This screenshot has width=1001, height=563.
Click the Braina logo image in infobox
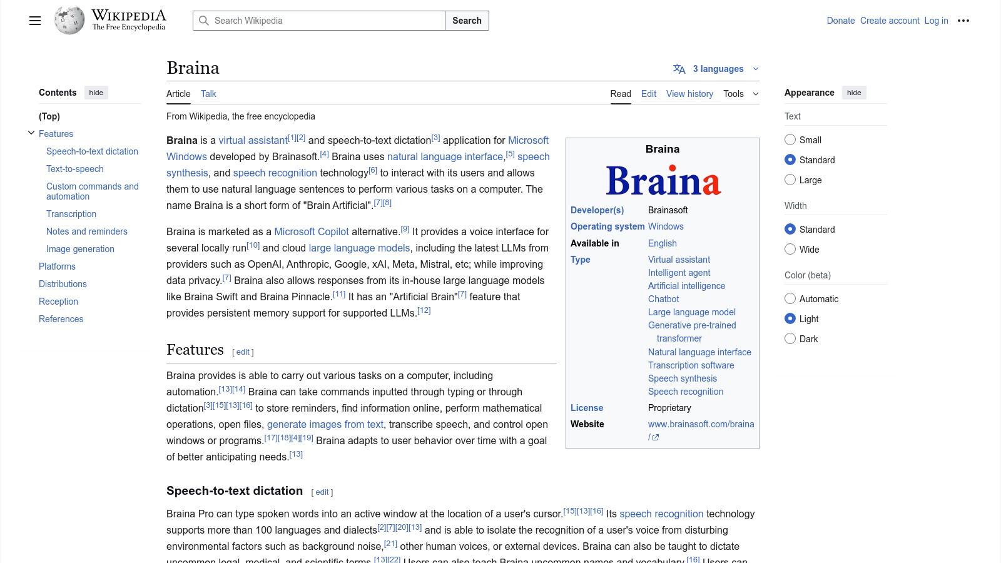pos(663,180)
